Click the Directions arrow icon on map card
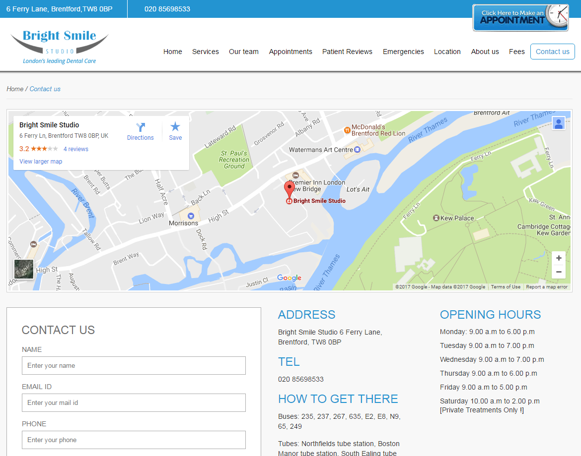 [x=141, y=127]
